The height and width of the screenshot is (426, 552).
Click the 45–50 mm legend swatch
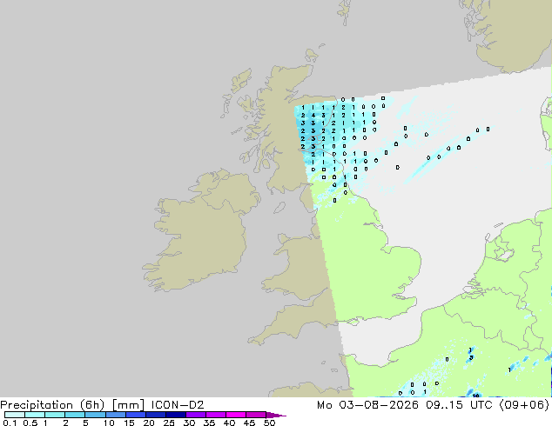256,415
